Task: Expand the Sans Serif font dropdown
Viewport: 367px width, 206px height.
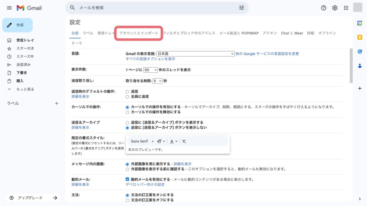Action: click(x=142, y=141)
